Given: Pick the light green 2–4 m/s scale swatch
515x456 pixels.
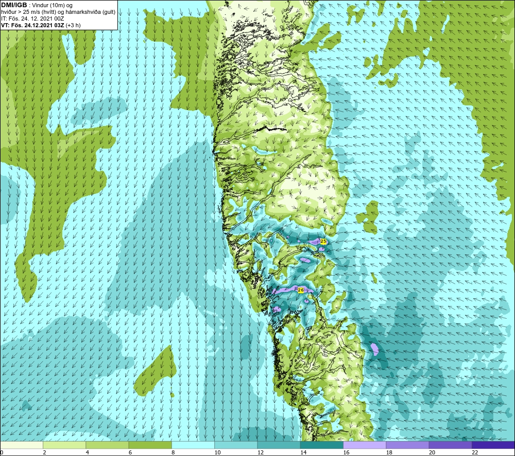Looking at the screenshot, I should point(64,445).
